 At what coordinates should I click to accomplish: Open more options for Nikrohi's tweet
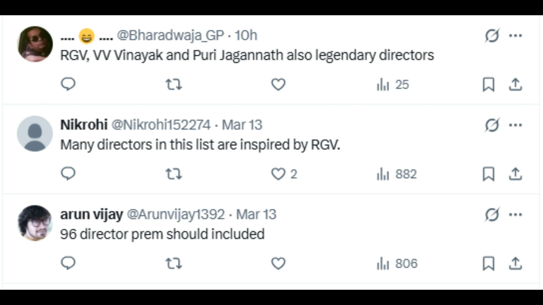click(x=515, y=125)
